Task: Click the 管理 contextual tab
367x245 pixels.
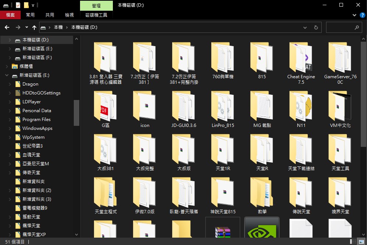Action: pos(96,6)
